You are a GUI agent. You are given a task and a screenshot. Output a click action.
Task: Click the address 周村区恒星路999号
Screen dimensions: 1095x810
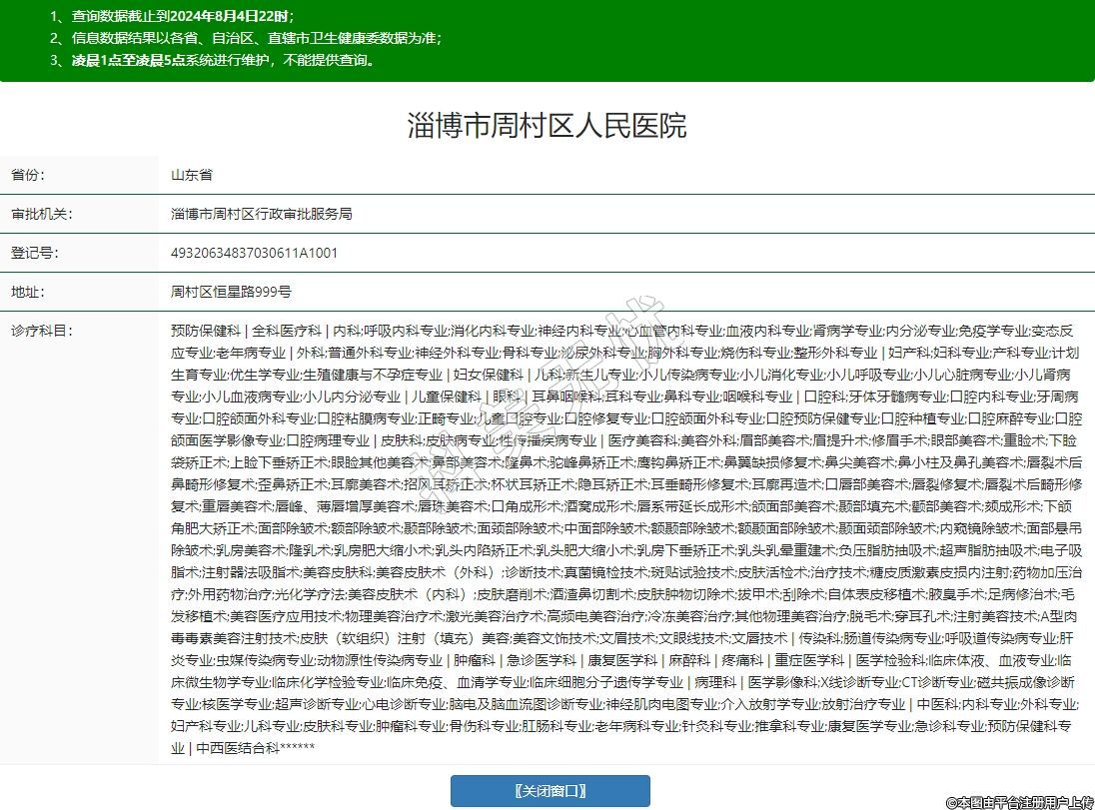point(231,292)
